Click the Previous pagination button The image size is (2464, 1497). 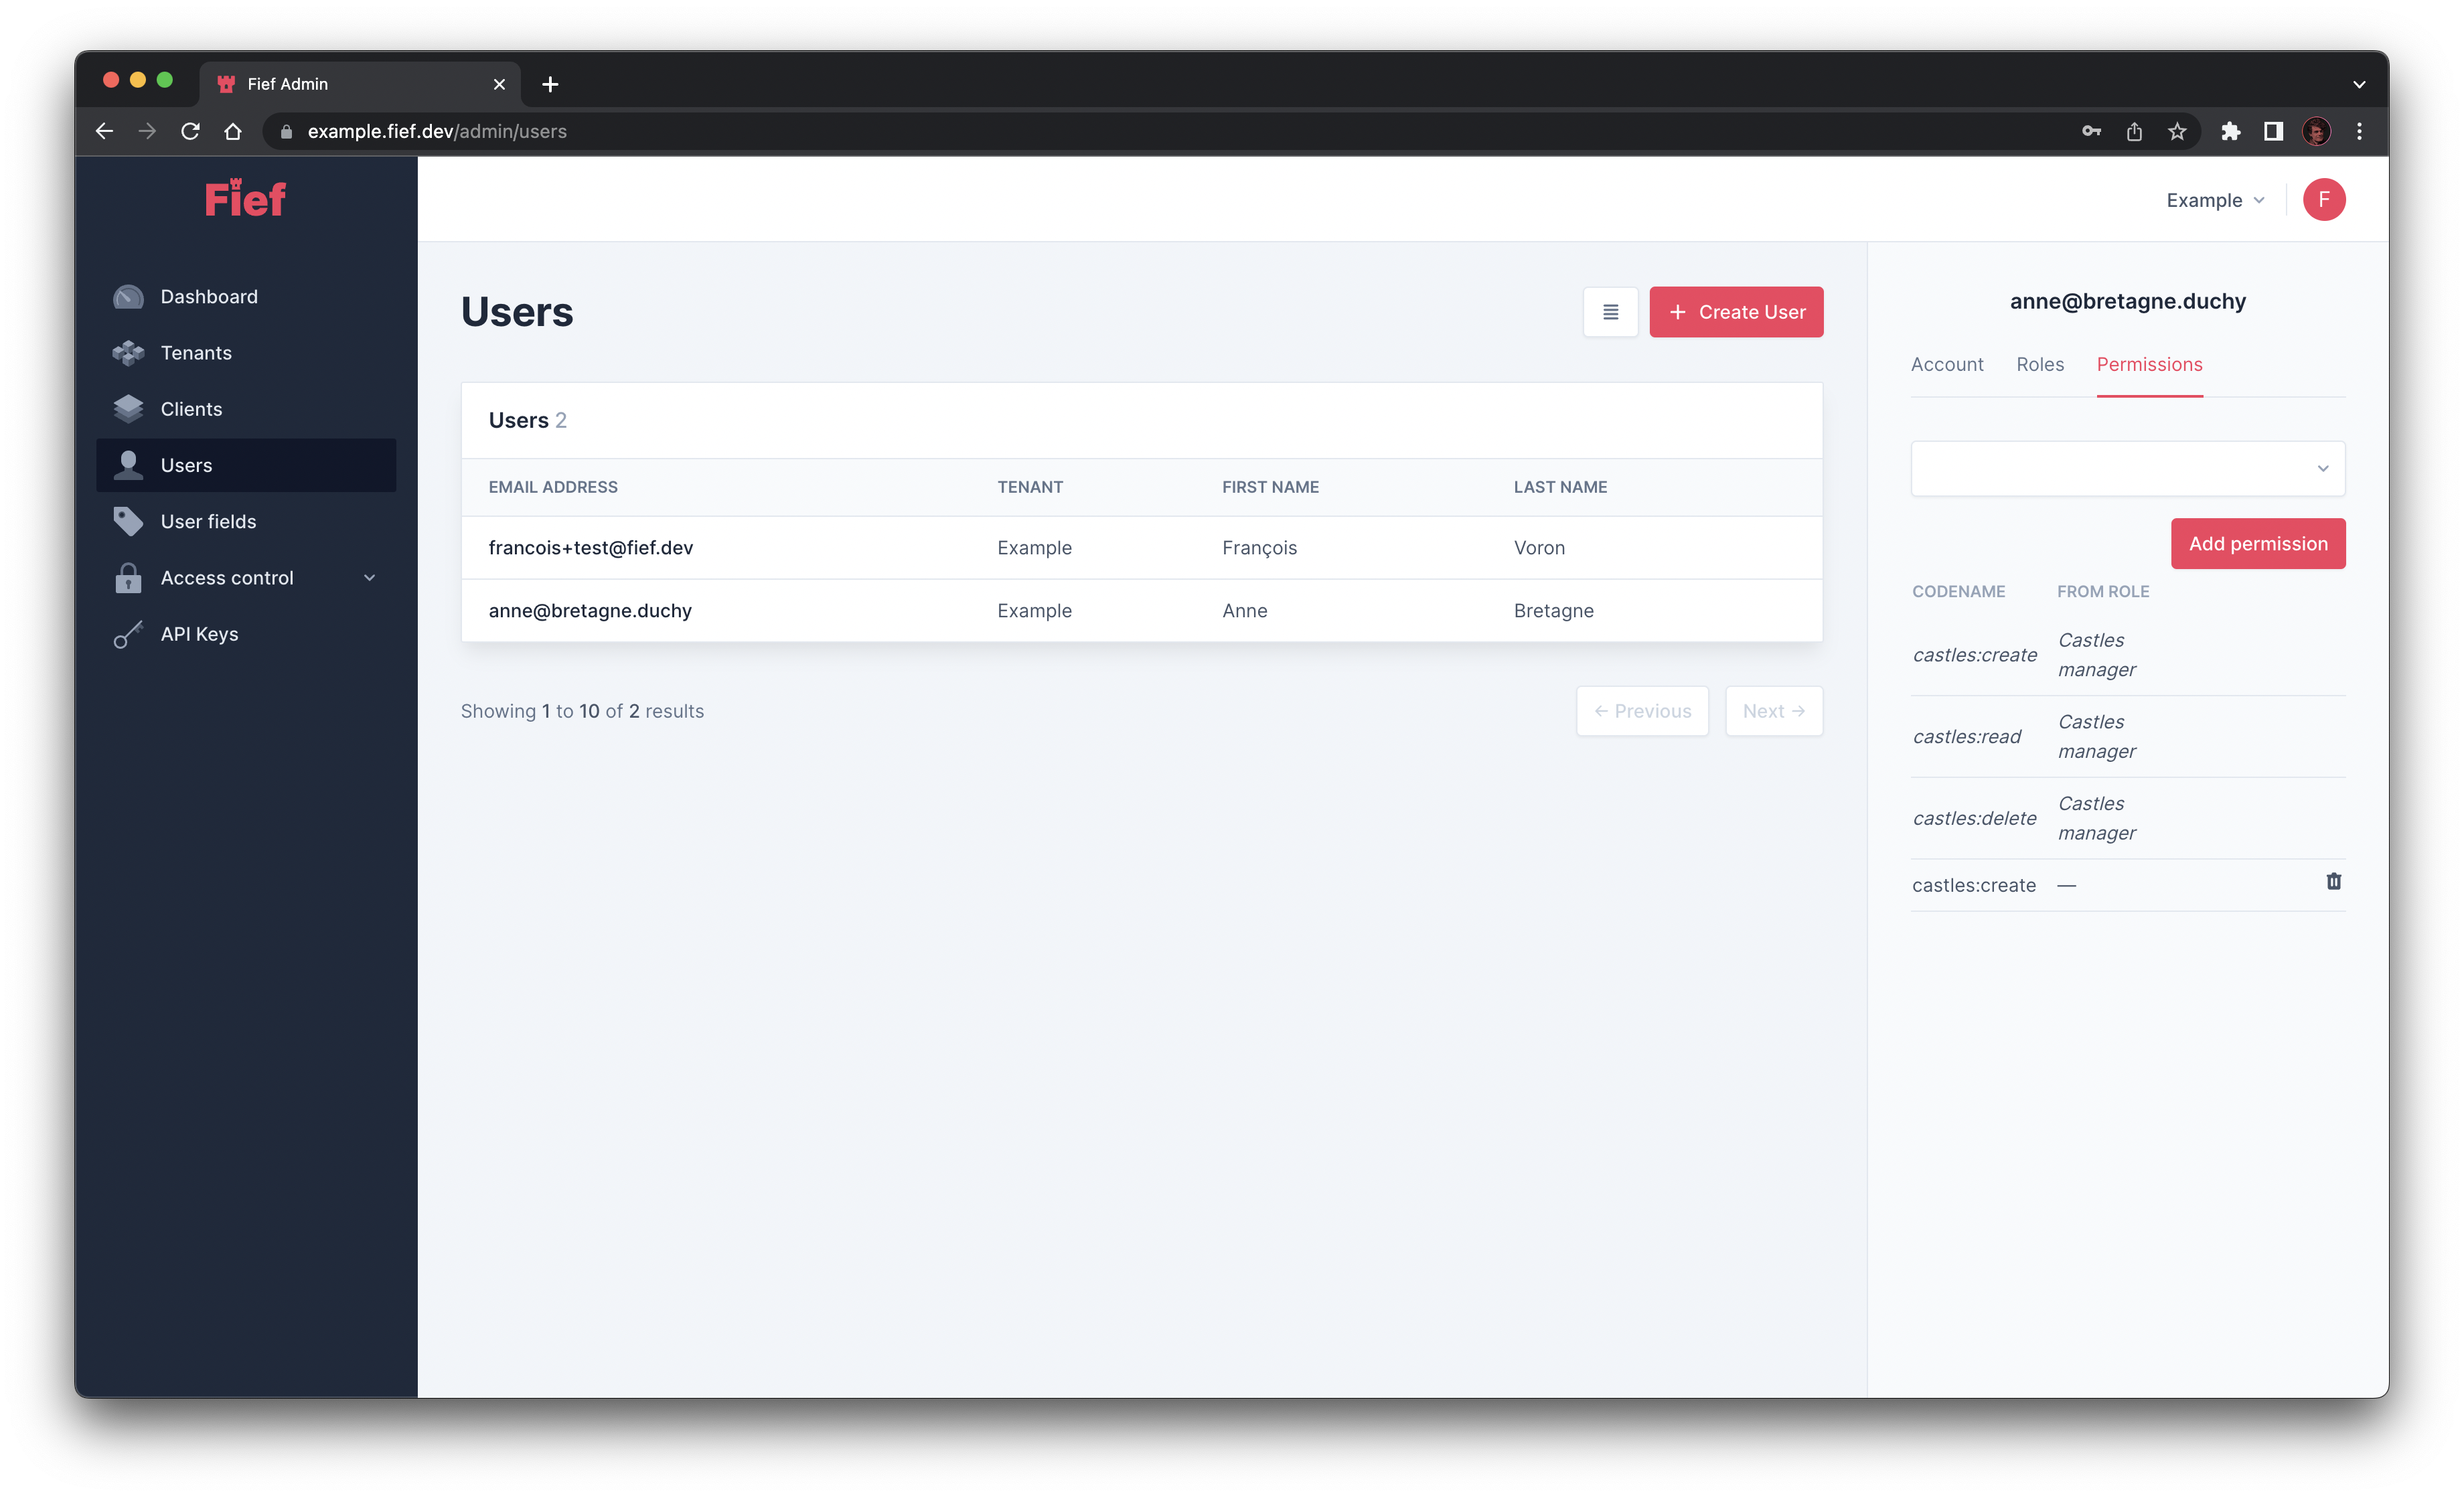pos(1642,711)
